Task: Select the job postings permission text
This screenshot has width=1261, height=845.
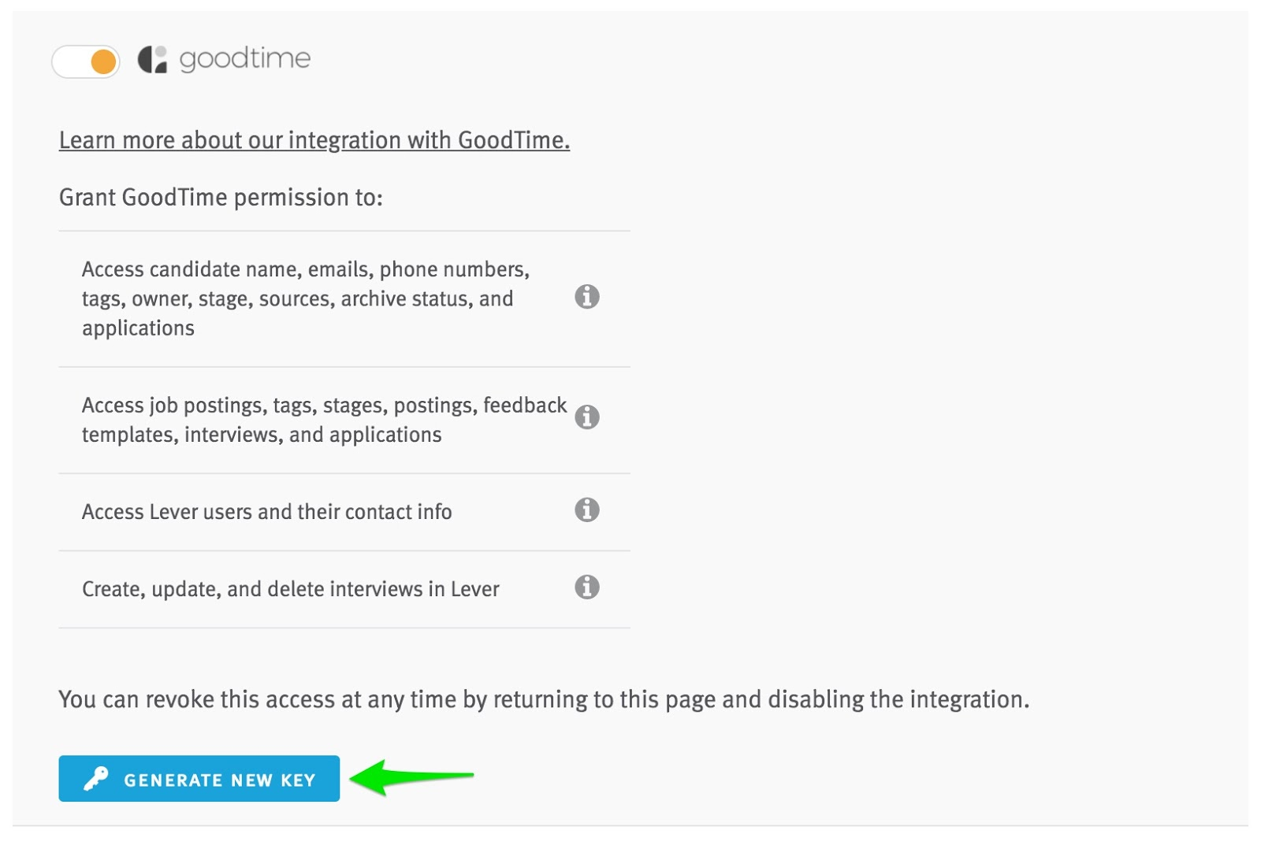Action: [x=323, y=420]
